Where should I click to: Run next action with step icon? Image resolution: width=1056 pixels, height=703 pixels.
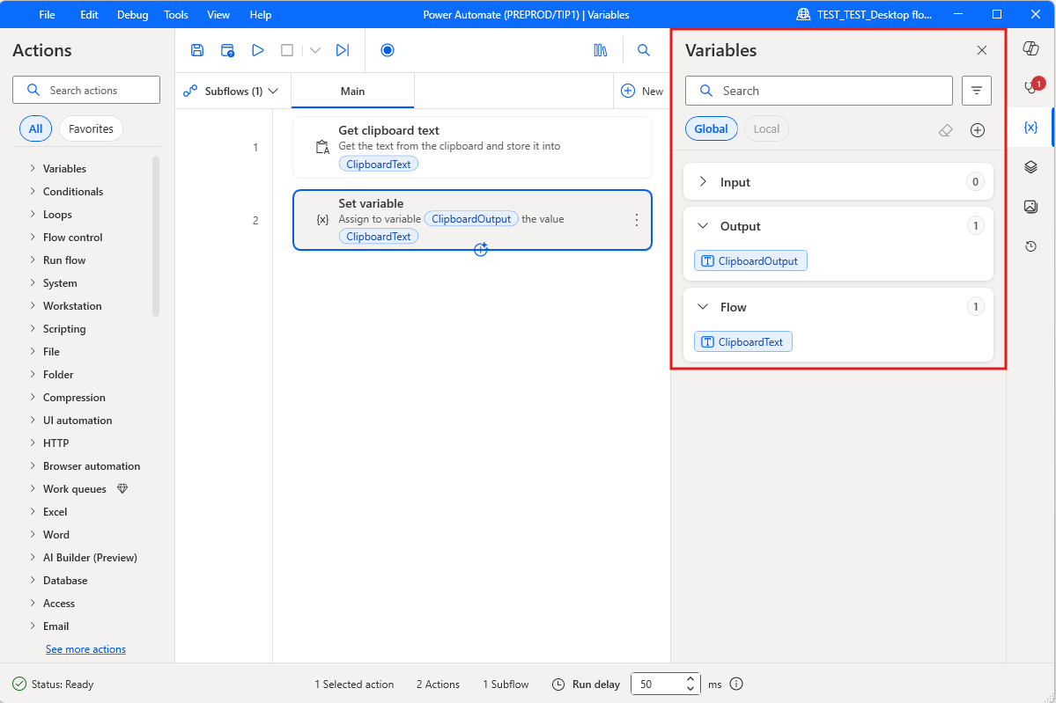[x=343, y=50]
